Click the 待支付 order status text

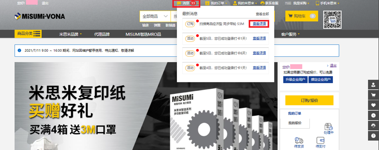point(320,146)
